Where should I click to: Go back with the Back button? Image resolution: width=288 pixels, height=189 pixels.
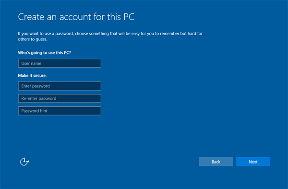pos(216,162)
